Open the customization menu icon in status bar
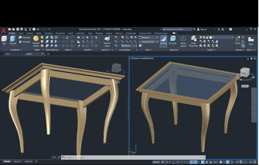The width and height of the screenshot is (259, 165). pos(255,162)
